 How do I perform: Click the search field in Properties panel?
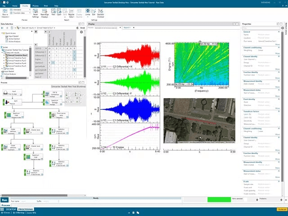click(259, 27)
